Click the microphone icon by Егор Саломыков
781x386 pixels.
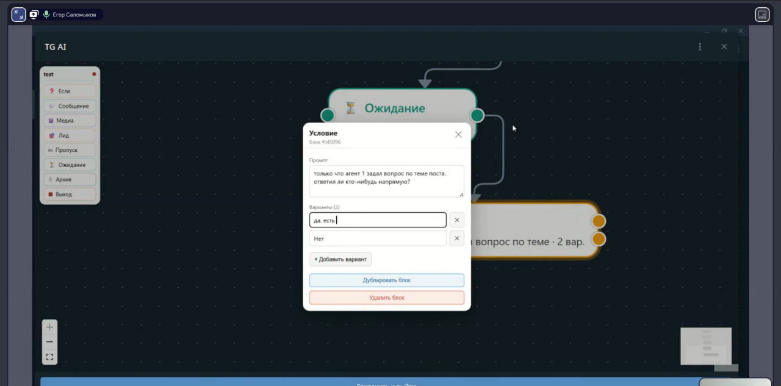(x=46, y=15)
